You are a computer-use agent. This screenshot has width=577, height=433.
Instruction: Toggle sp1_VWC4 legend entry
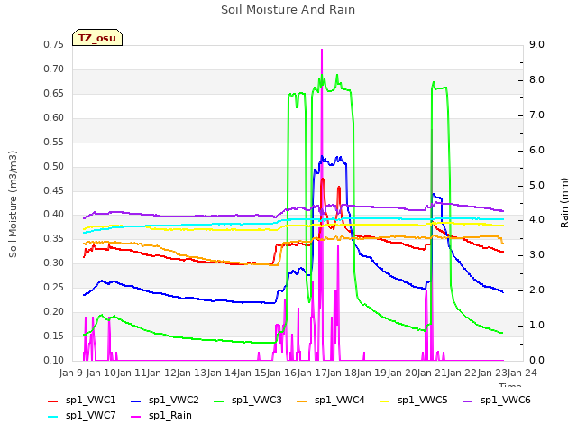click(x=331, y=401)
